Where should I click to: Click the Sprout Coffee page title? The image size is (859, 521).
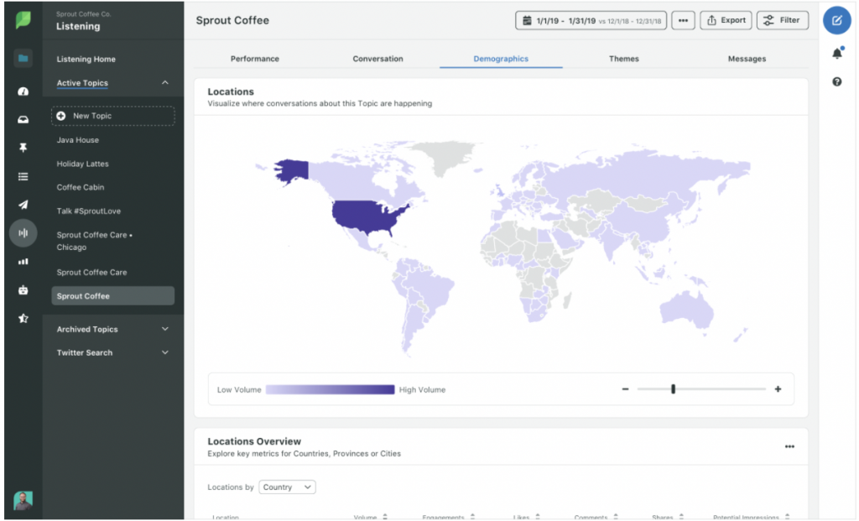[x=232, y=20]
